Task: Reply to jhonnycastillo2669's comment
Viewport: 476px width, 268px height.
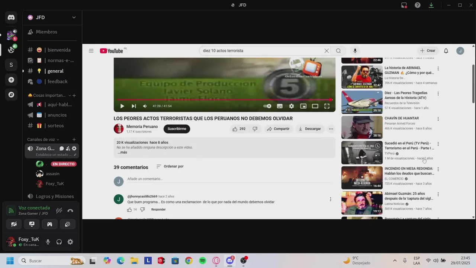Action: click(158, 210)
